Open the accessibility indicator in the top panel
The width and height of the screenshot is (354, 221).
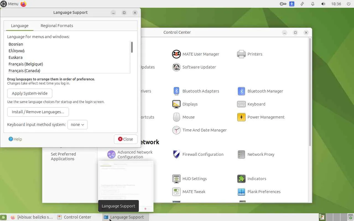click(292, 4)
